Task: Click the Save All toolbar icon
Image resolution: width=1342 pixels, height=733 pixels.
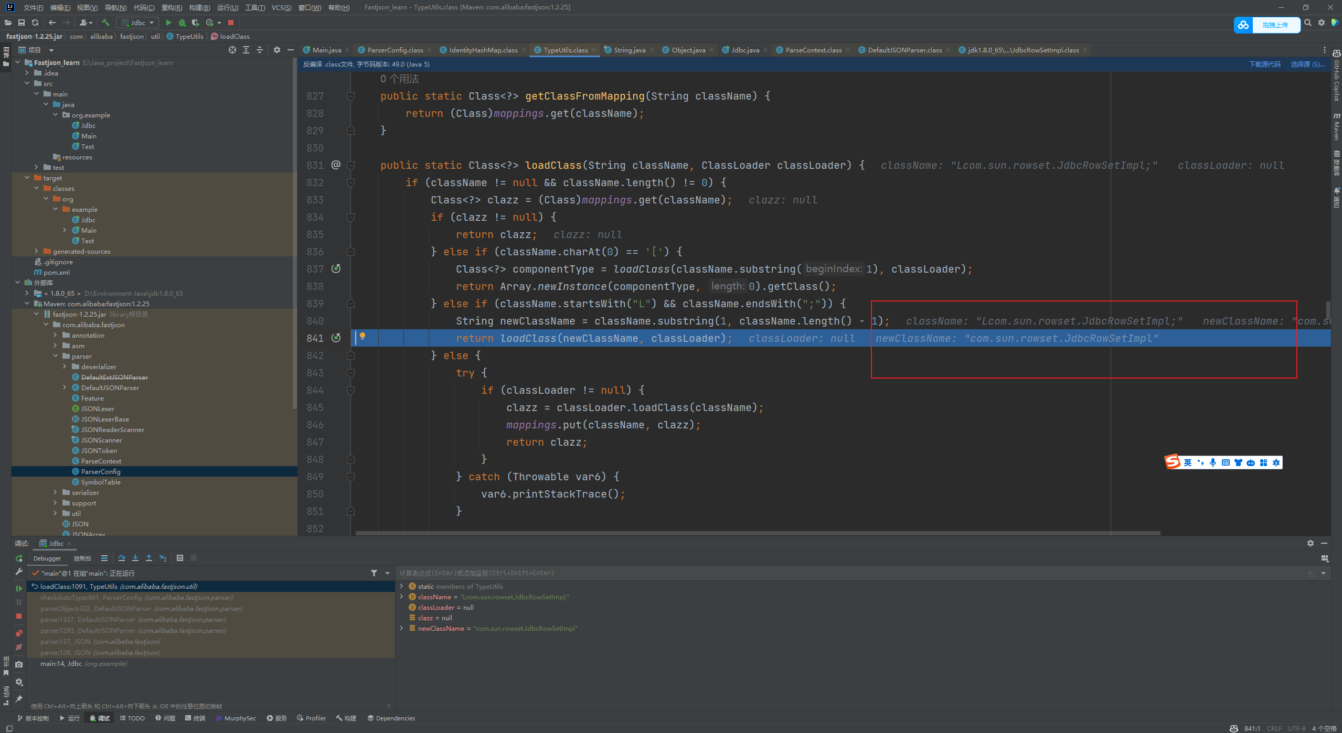Action: (x=22, y=23)
